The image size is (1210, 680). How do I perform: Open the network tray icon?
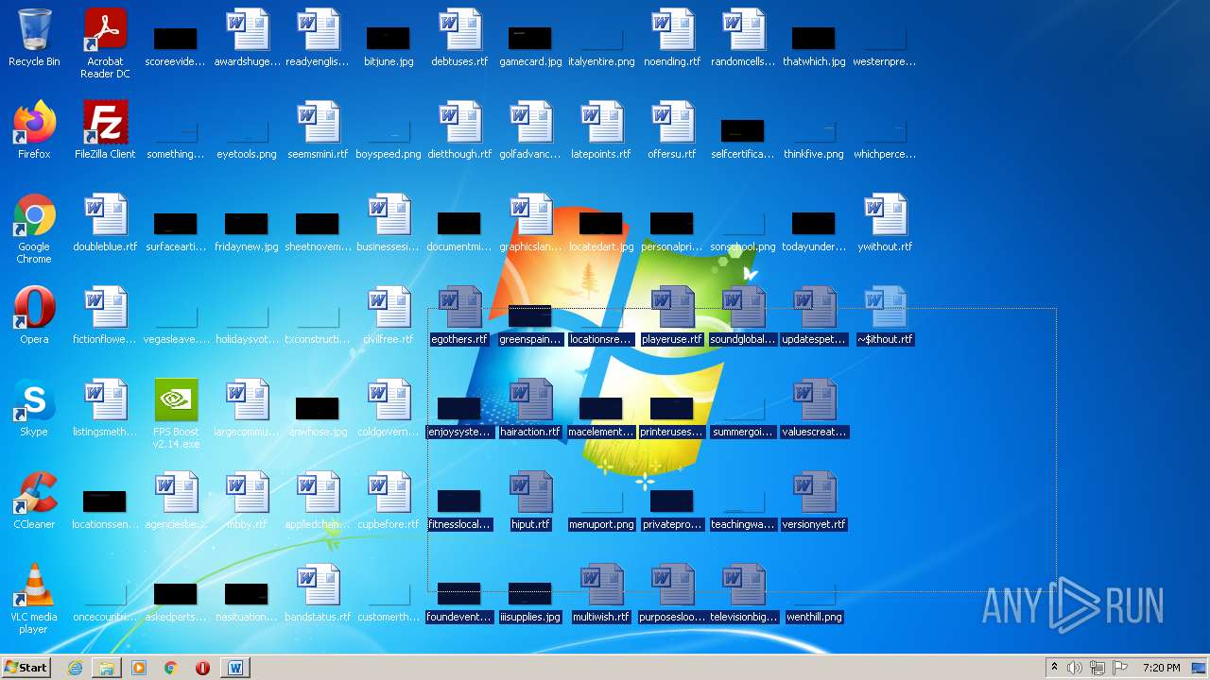(x=1098, y=668)
